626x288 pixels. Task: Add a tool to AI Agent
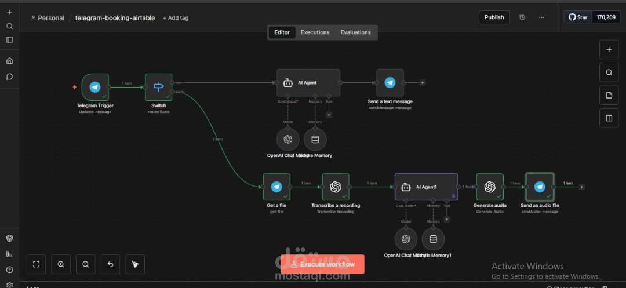click(329, 115)
